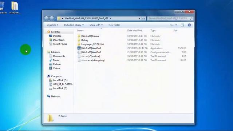Click the New folder button
This screenshot has height=131, width=233.
pos(114,25)
